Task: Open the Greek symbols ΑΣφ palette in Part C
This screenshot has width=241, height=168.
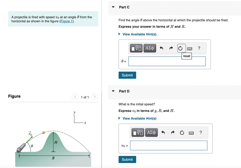Action: coord(150,48)
